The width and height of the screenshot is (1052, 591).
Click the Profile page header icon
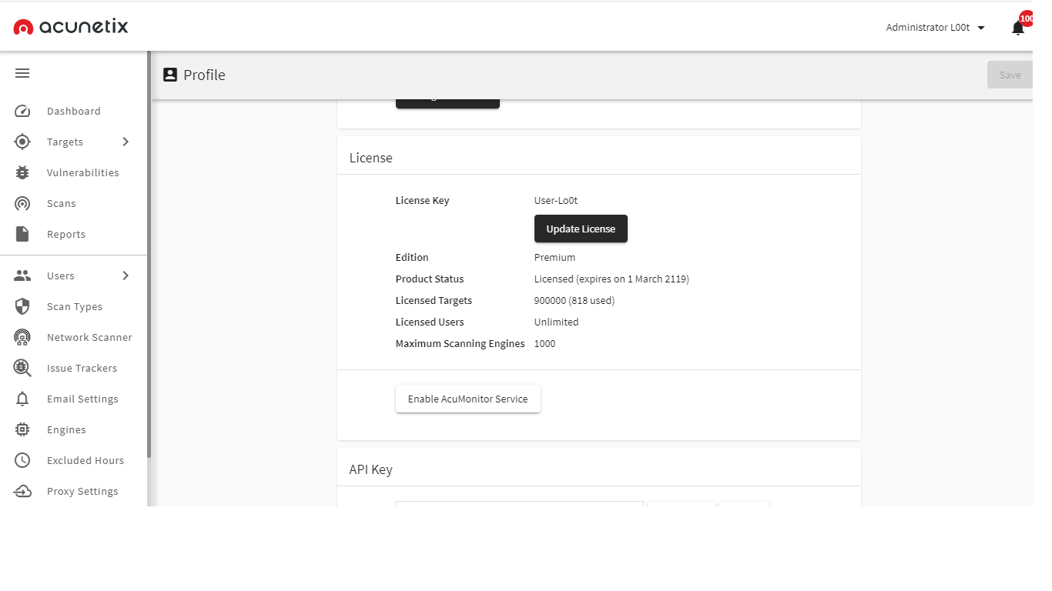(x=169, y=75)
